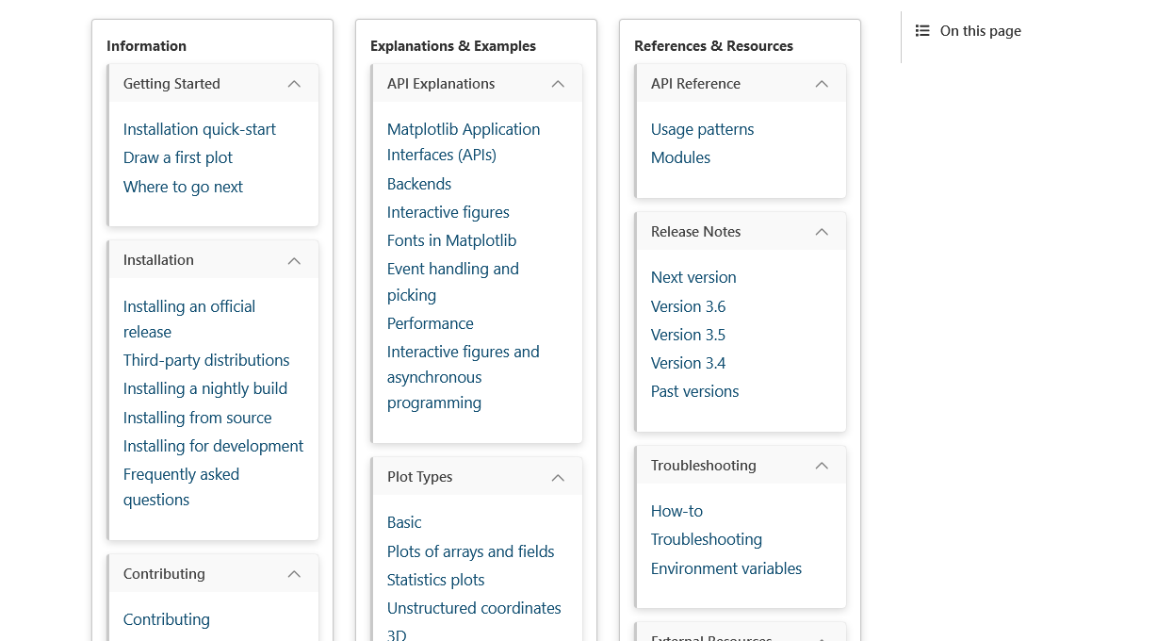Open the Unstructured coordinates link
Viewport: 1157px width, 641px height.
474,608
